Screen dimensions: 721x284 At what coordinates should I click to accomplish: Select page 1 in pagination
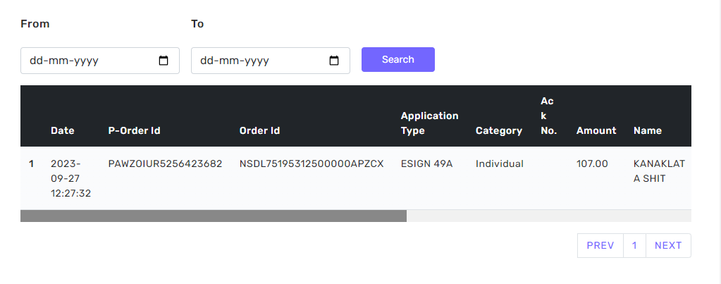point(634,245)
